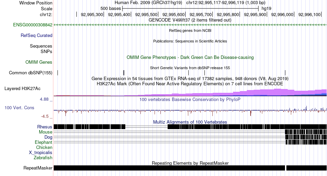Click the SNPs track label
This screenshot has width=327, height=176.
pos(46,51)
